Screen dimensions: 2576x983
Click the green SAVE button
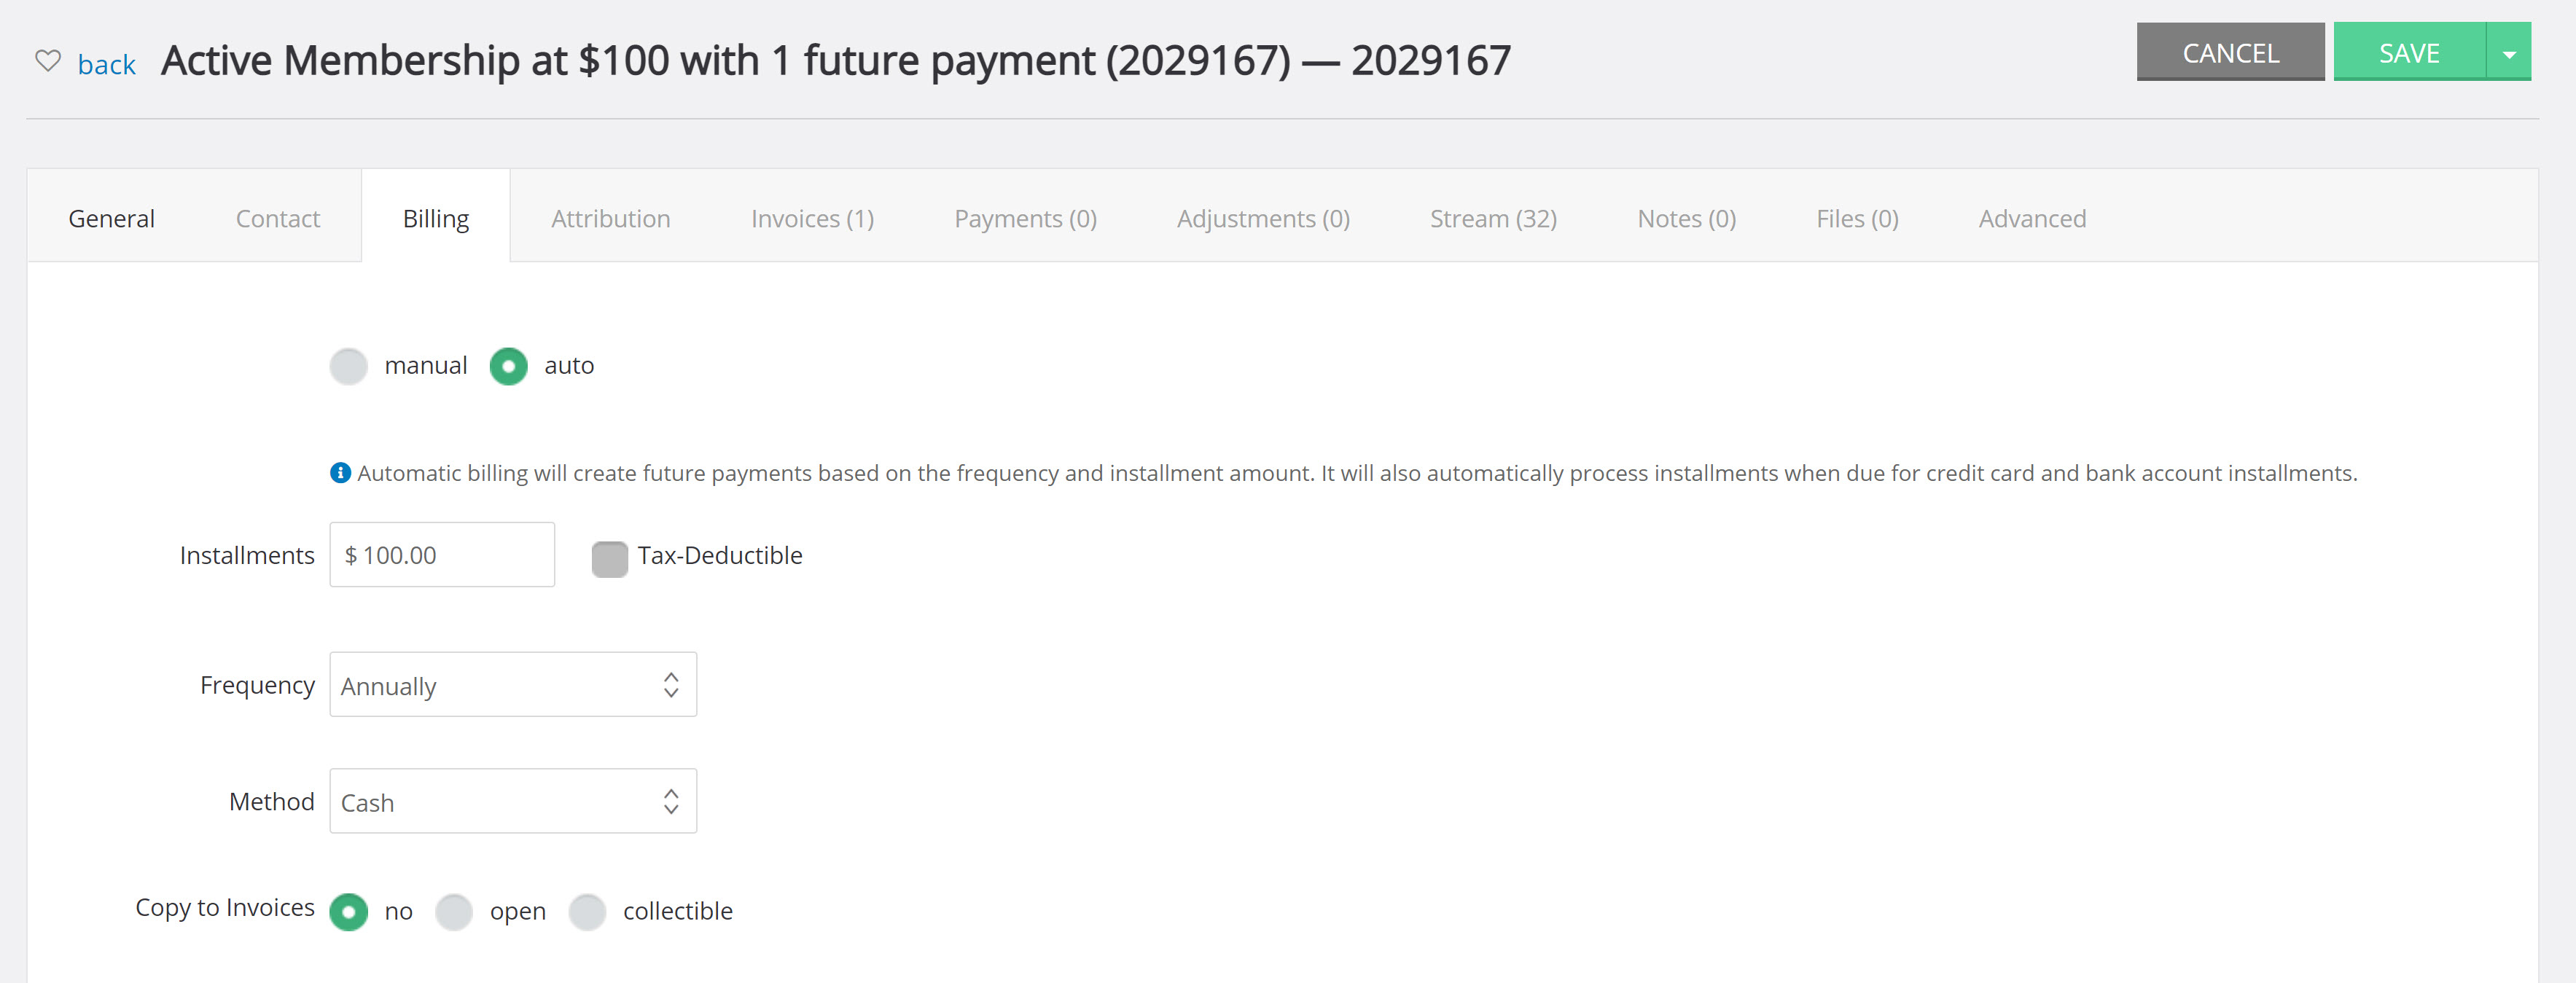pyautogui.click(x=2409, y=52)
